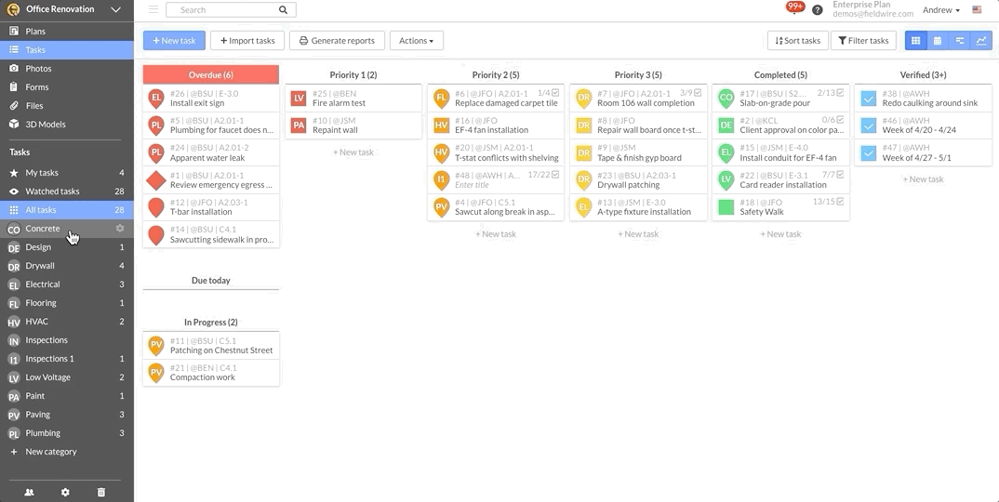The image size is (999, 502).
Task: Toggle verified check on Week of 4/20 - 4/24
Action: [x=869, y=125]
